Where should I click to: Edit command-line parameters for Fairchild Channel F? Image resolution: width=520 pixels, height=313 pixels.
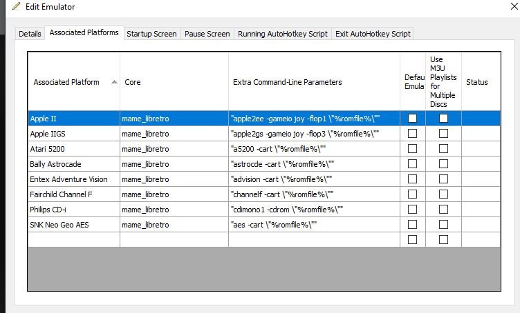314,194
